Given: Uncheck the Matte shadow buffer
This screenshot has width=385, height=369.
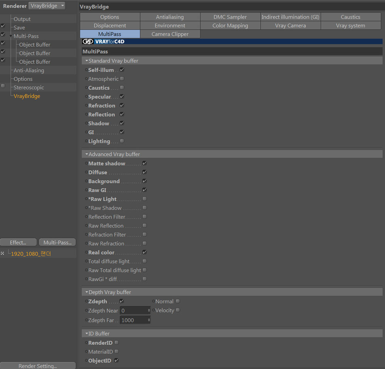Looking at the screenshot, I should tap(145, 163).
